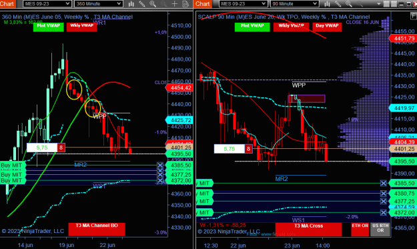
Task: Cancel the 4385,50 MIT order in right chart
Action: coord(383,183)
